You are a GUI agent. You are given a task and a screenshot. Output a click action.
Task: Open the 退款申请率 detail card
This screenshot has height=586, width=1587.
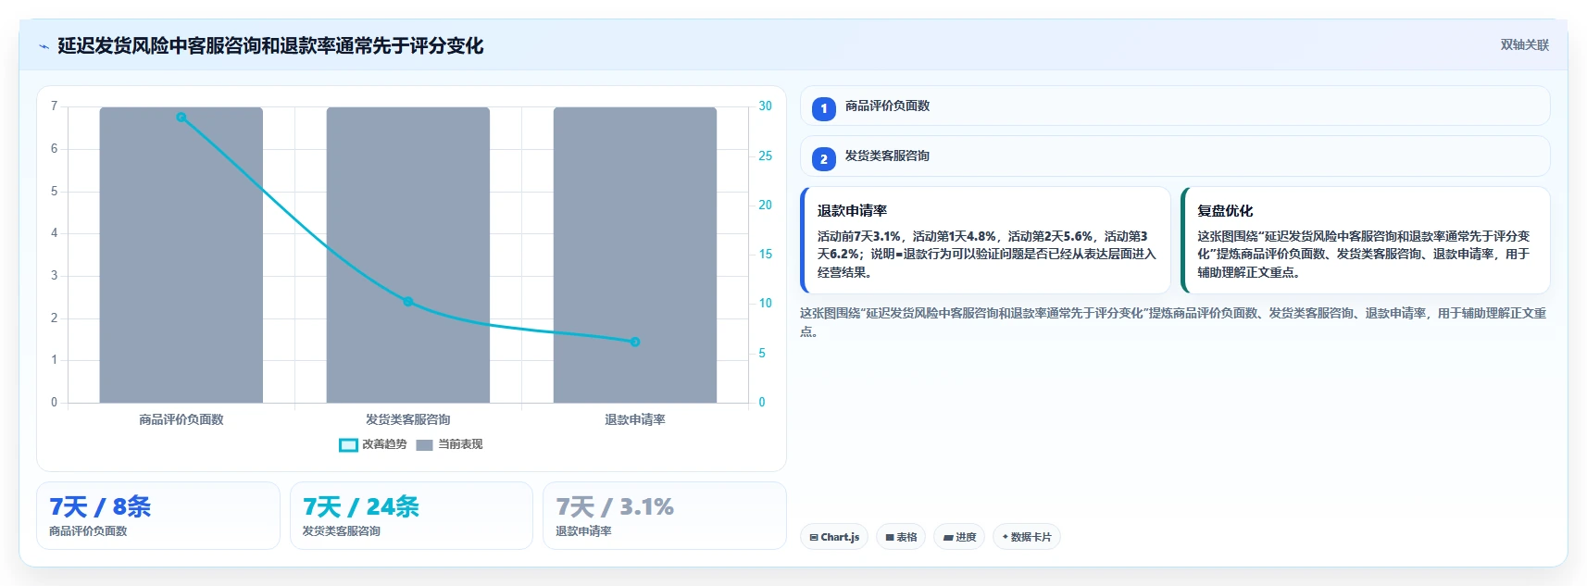pos(985,241)
